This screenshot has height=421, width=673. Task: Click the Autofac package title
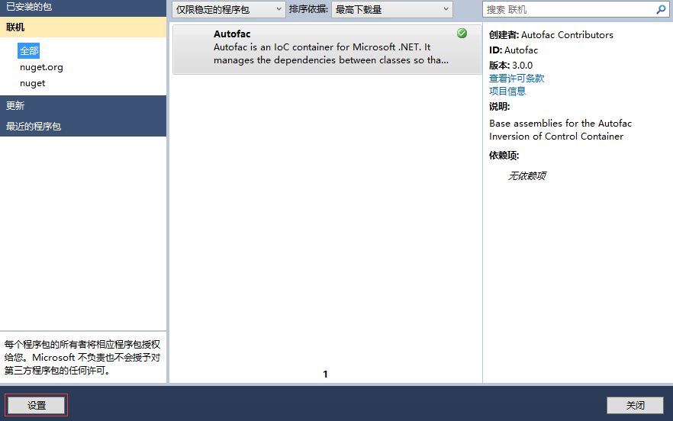[x=232, y=34]
